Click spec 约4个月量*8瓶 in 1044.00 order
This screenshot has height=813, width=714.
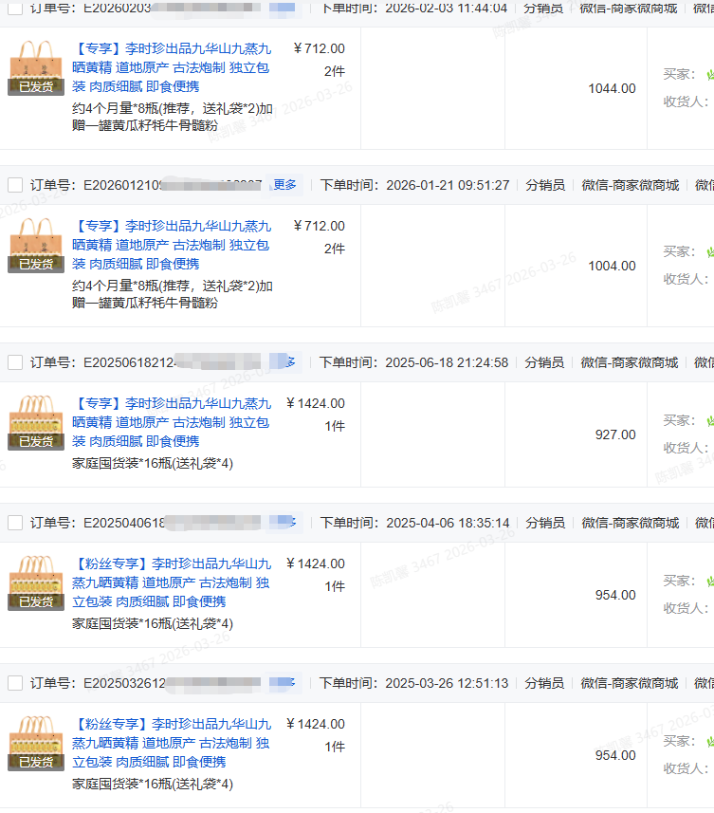point(173,117)
